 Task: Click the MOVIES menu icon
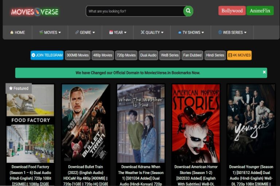pyautogui.click(x=41, y=32)
